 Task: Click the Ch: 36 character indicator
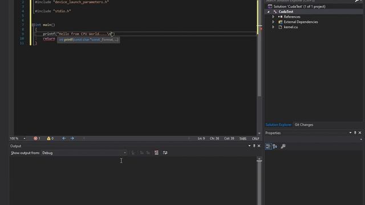(214, 138)
